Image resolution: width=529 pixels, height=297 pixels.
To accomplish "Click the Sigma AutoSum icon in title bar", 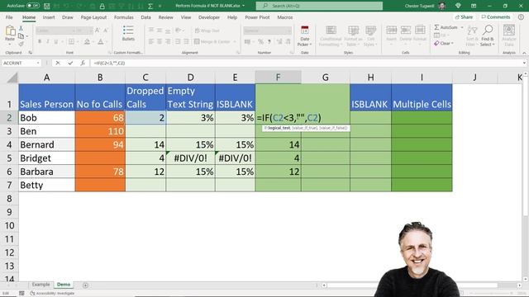I will pyautogui.click(x=150, y=6).
